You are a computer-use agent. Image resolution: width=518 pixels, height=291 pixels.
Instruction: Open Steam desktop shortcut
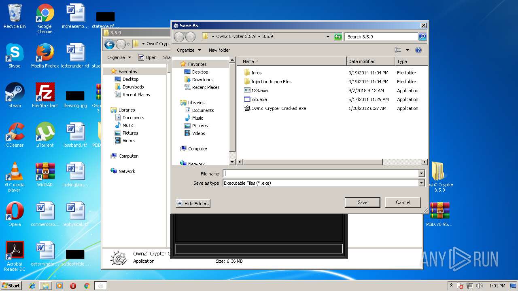[x=15, y=96]
